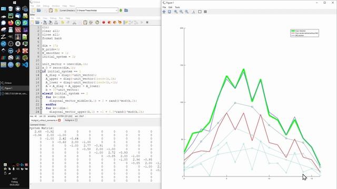Click the editor New File icon
The width and height of the screenshot is (337, 189).
tap(32, 22)
